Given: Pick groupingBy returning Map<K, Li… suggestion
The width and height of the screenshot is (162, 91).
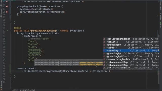Looking at the screenshot, I should [x=131, y=45].
